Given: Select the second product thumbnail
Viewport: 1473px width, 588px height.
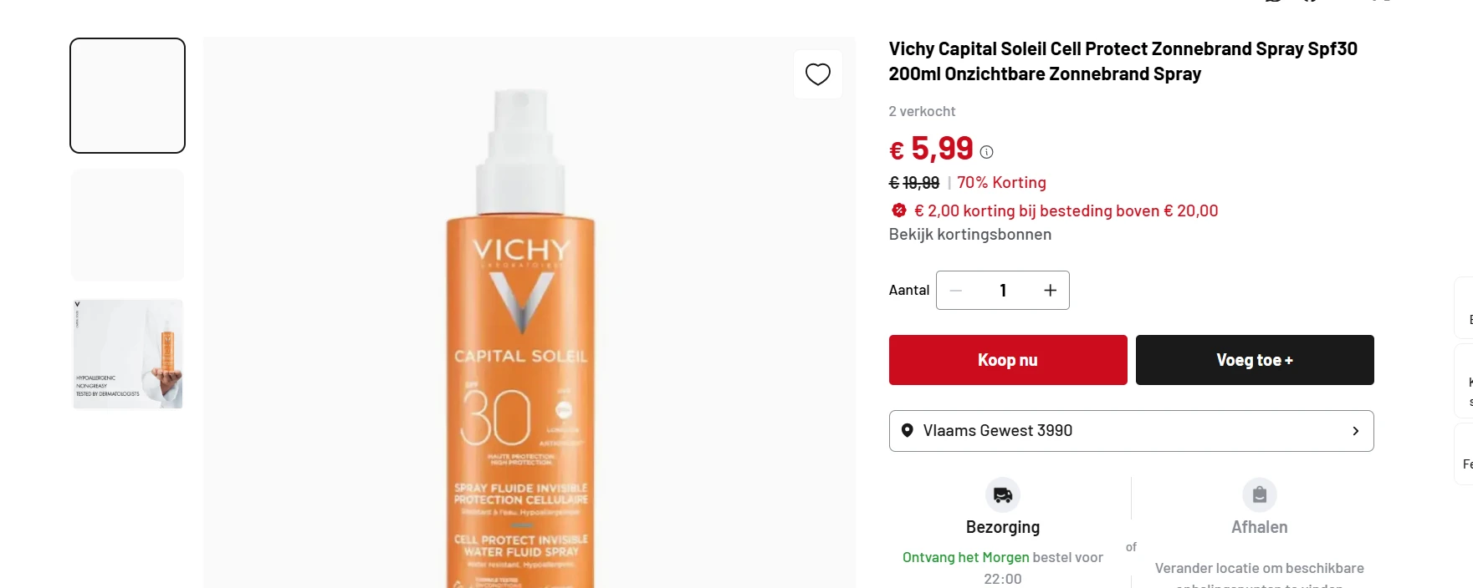Looking at the screenshot, I should pyautogui.click(x=127, y=225).
